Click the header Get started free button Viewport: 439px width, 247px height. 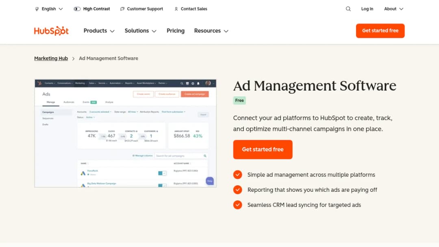pos(380,31)
